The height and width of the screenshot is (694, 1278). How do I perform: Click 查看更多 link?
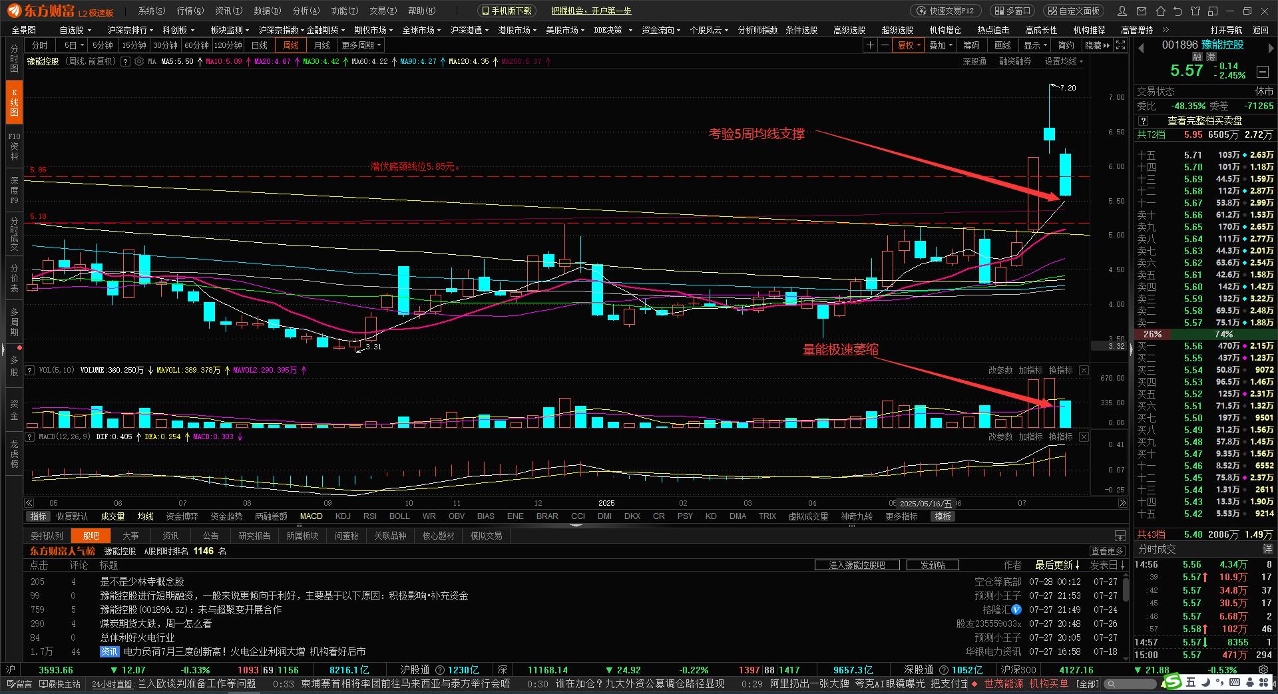[1108, 551]
